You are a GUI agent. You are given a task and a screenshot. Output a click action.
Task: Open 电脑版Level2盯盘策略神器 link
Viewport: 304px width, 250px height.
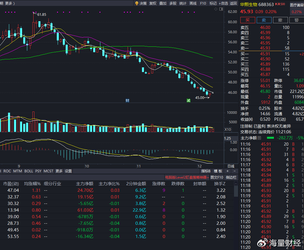(x=187, y=177)
